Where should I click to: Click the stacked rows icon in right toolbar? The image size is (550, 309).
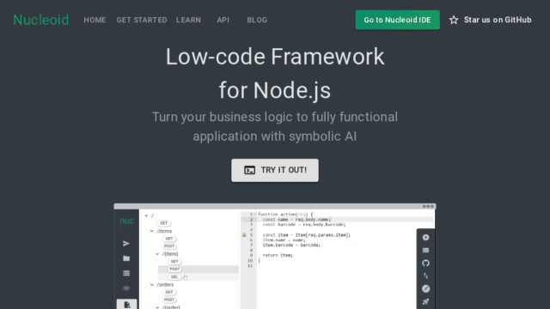[x=425, y=250]
